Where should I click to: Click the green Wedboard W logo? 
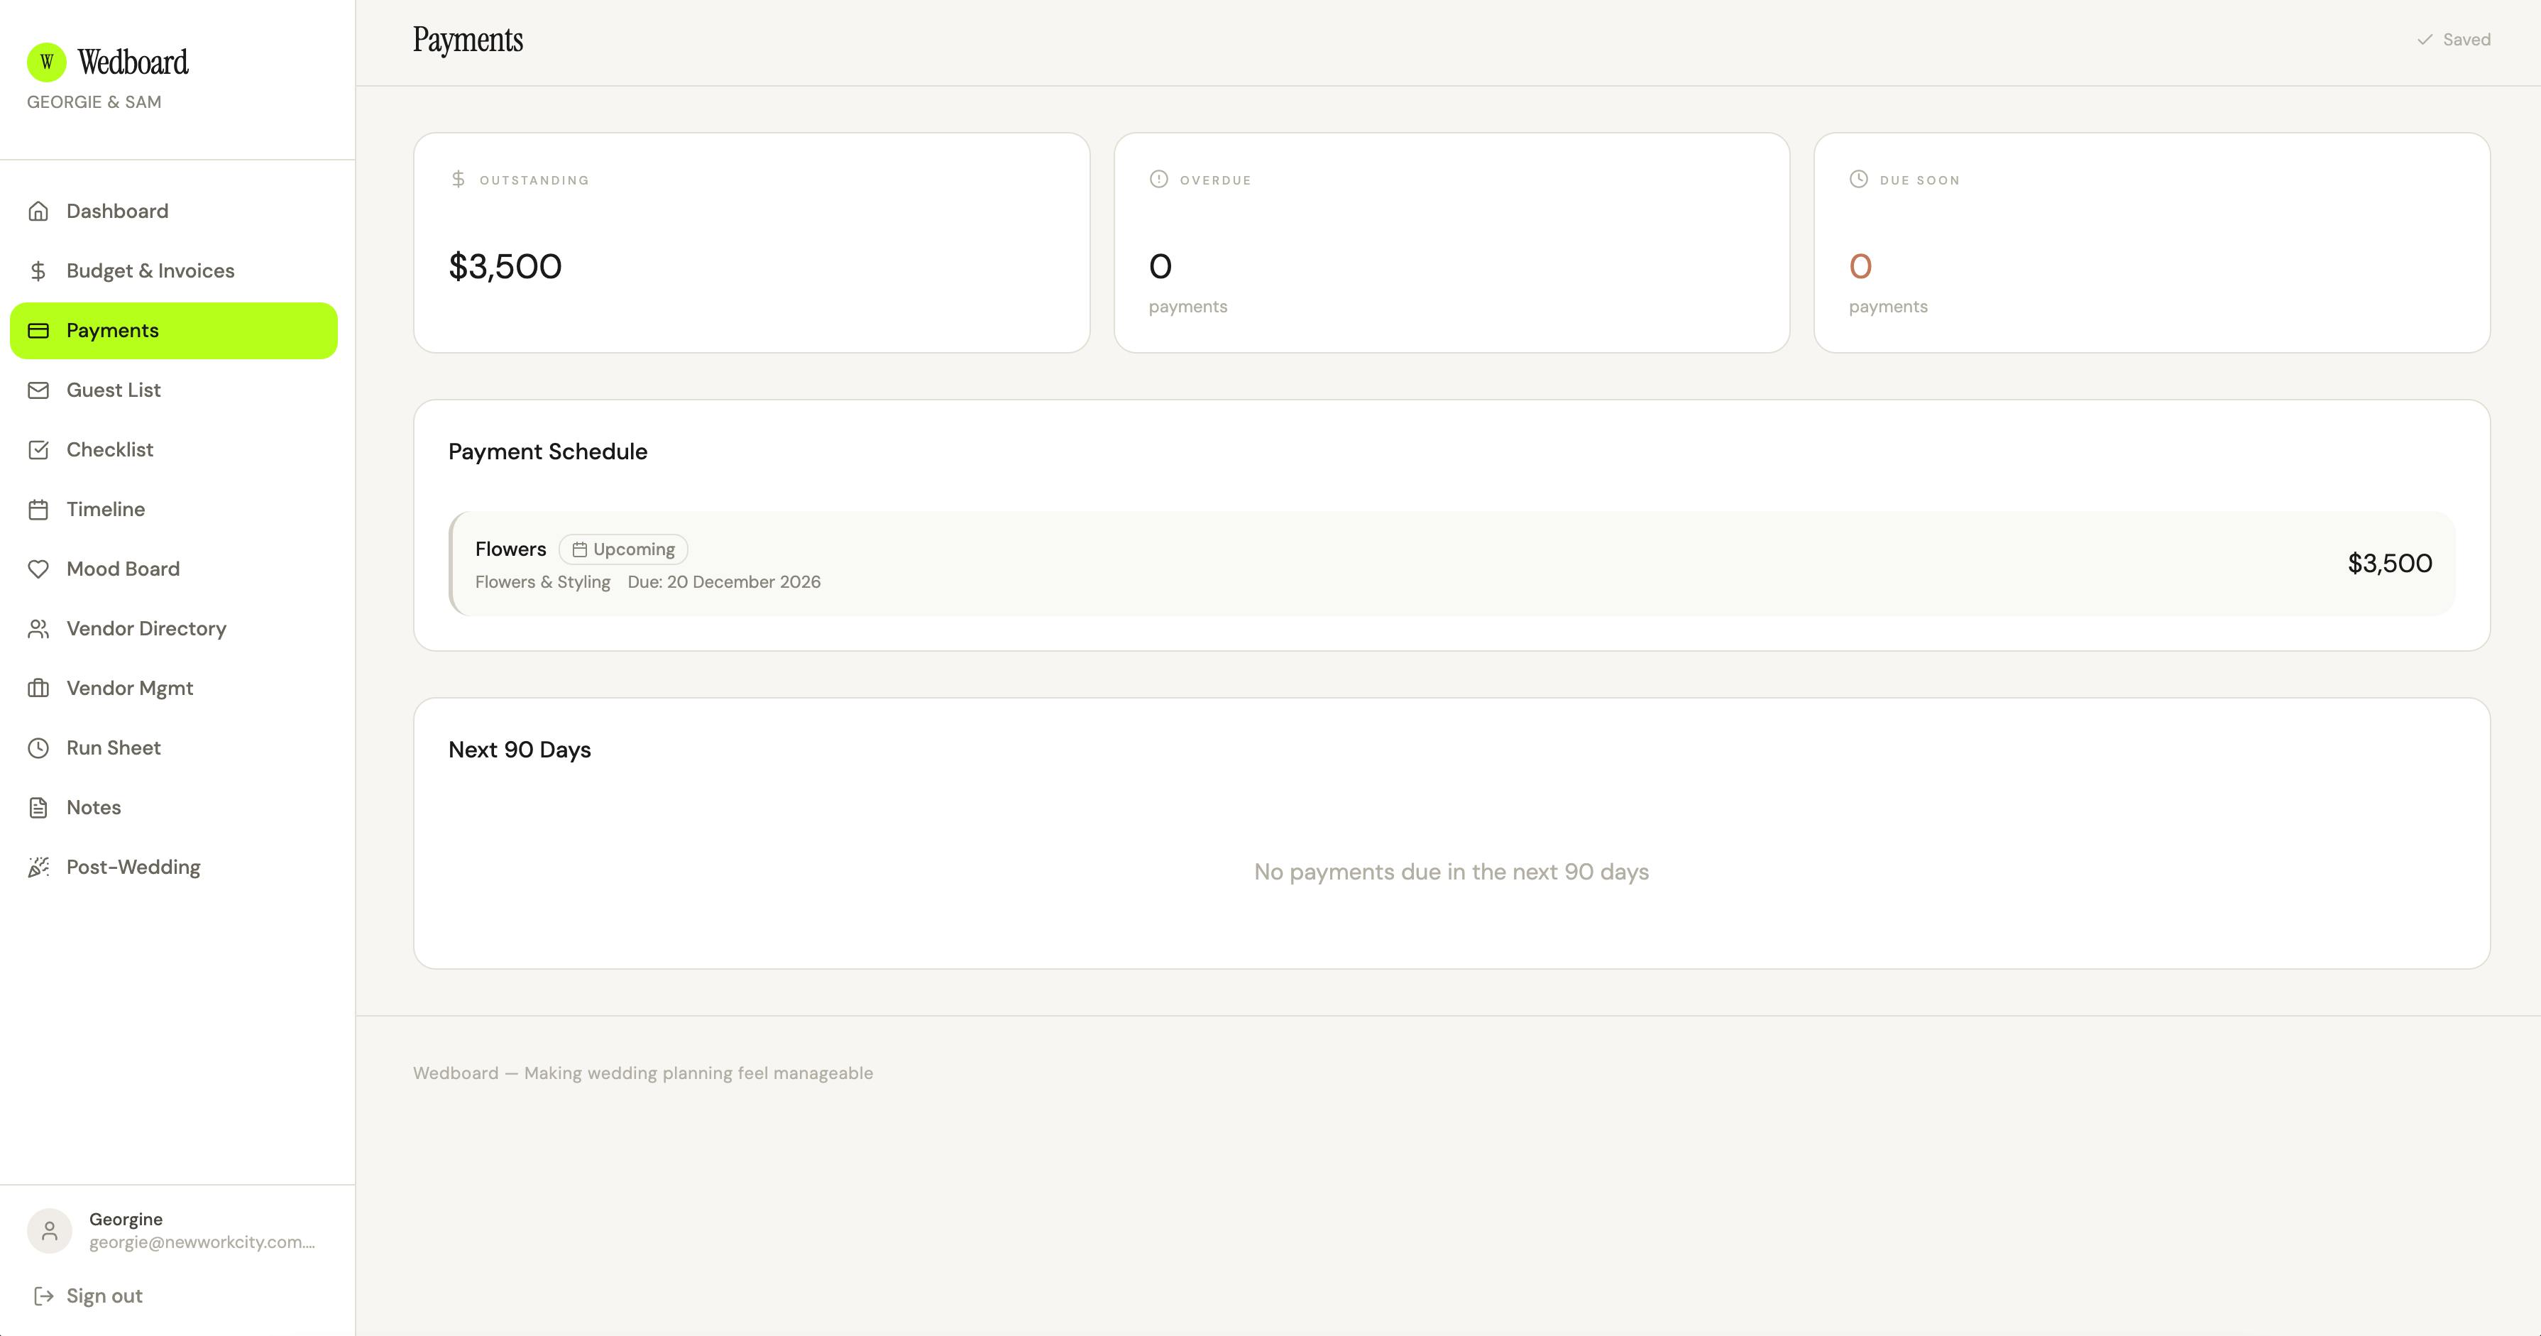[x=46, y=62]
